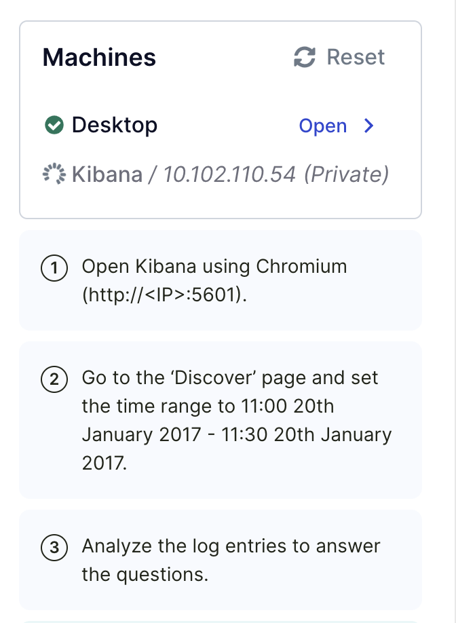Screen dimensions: 456x623
Task: Click the loading spinner icon beside Kibana
Action: (x=54, y=174)
